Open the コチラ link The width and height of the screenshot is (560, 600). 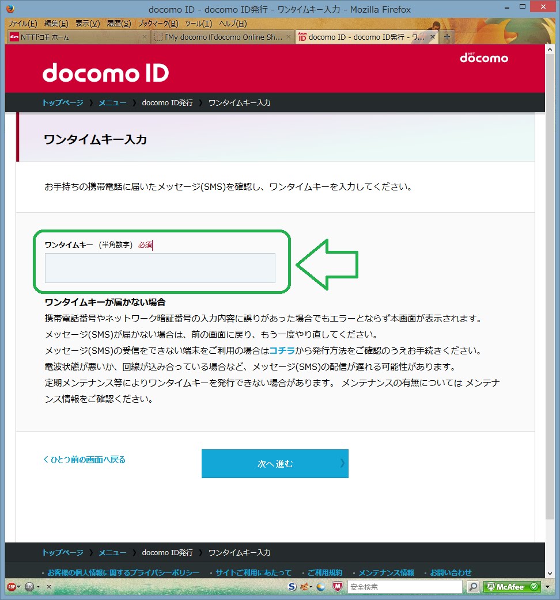click(282, 350)
